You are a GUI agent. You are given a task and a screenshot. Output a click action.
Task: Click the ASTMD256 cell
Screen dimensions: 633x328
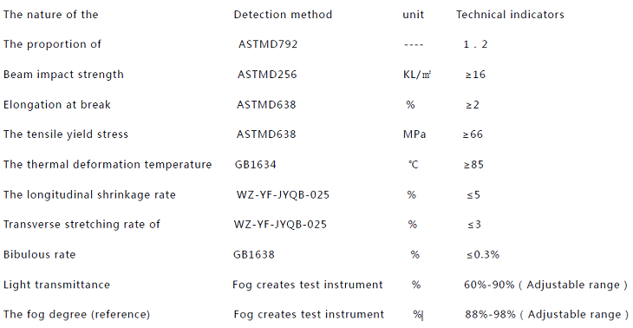click(x=267, y=75)
